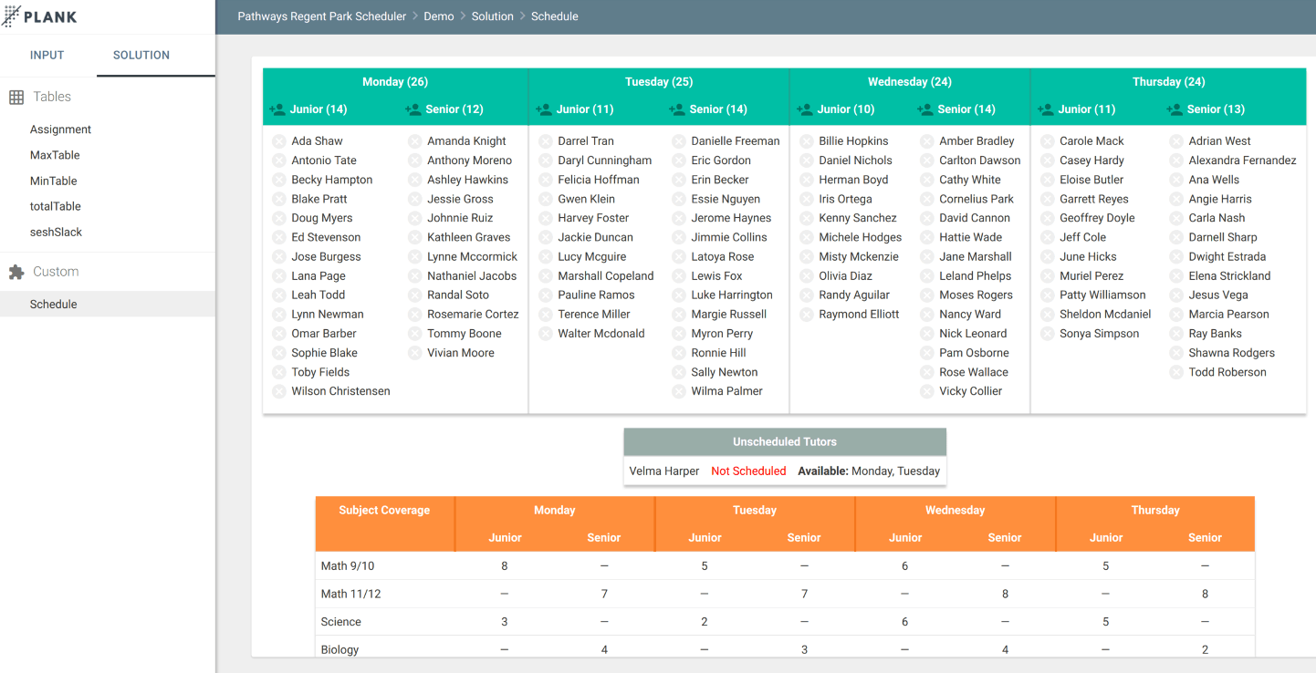Click the Schedule breadcrumb
The width and height of the screenshot is (1316, 673).
(555, 16)
